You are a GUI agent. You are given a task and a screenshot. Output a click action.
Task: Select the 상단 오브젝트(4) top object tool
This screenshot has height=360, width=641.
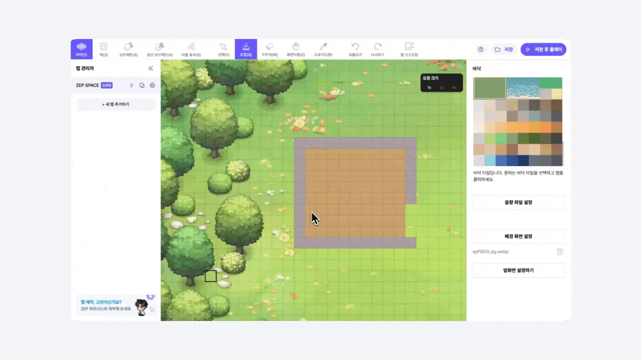pyautogui.click(x=160, y=49)
